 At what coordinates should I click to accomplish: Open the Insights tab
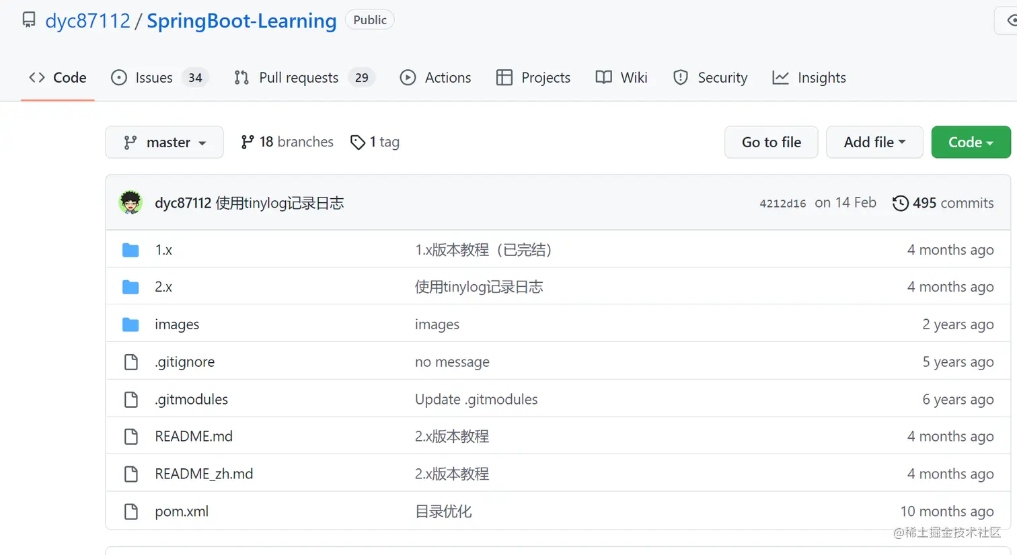(809, 78)
